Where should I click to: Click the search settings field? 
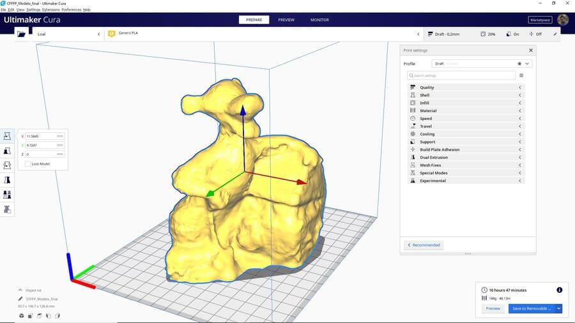461,75
